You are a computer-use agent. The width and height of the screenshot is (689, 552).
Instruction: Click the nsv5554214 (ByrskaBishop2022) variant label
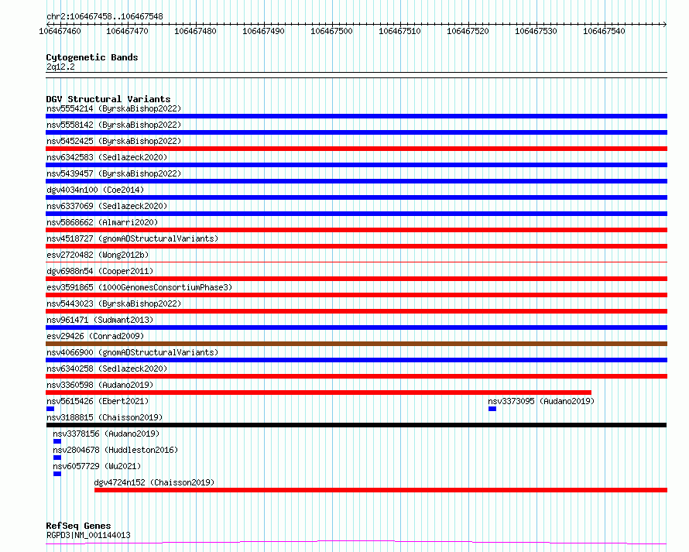[114, 108]
